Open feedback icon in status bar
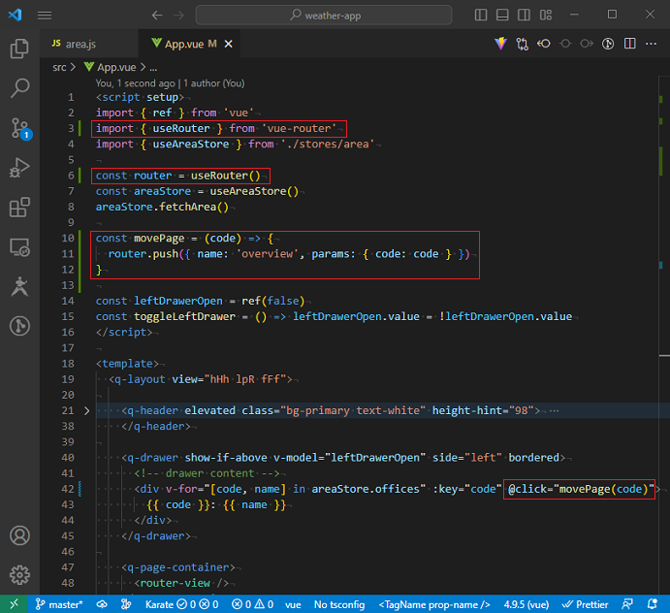The image size is (670, 613). pos(627,604)
